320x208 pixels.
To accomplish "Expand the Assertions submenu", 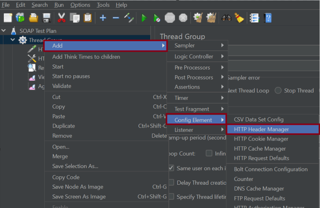I will [197, 87].
